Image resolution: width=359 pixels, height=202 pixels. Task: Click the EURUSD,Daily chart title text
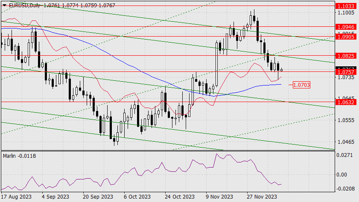click(24, 5)
